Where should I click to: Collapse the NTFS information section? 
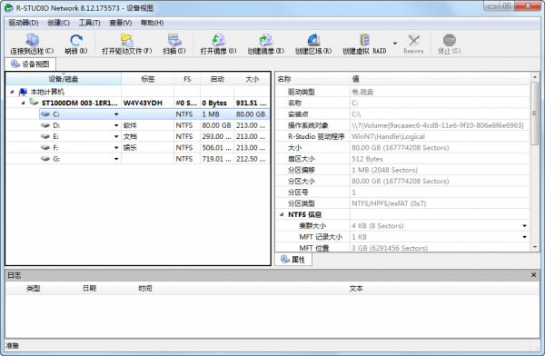point(282,214)
